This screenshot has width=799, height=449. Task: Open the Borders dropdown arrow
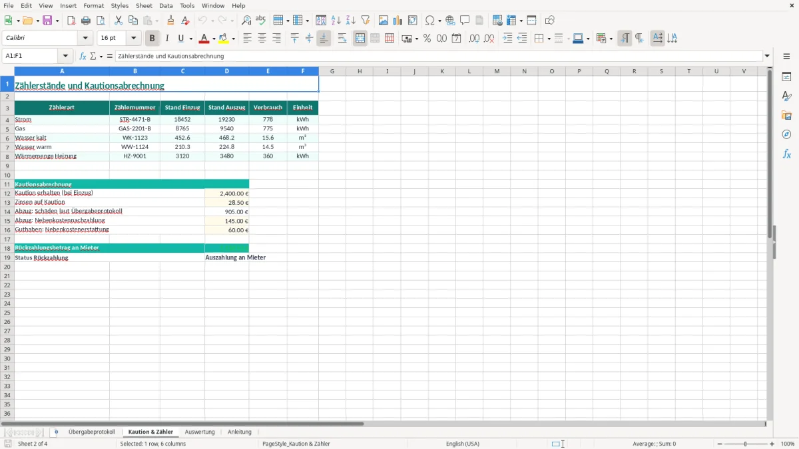(x=549, y=39)
